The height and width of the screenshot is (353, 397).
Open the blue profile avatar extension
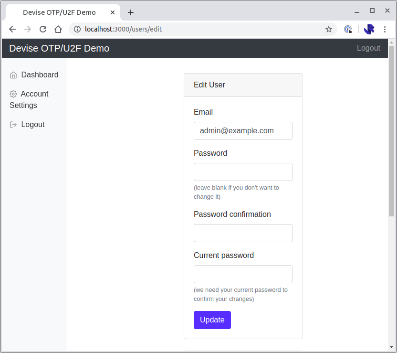pos(369,29)
